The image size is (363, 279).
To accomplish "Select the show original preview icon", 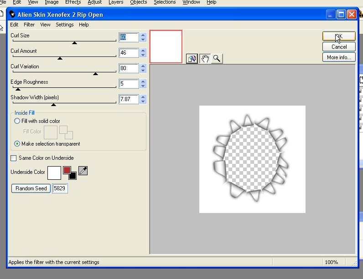I will click(x=192, y=59).
